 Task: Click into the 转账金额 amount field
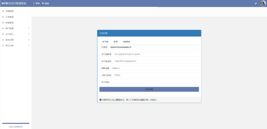(x=154, y=68)
